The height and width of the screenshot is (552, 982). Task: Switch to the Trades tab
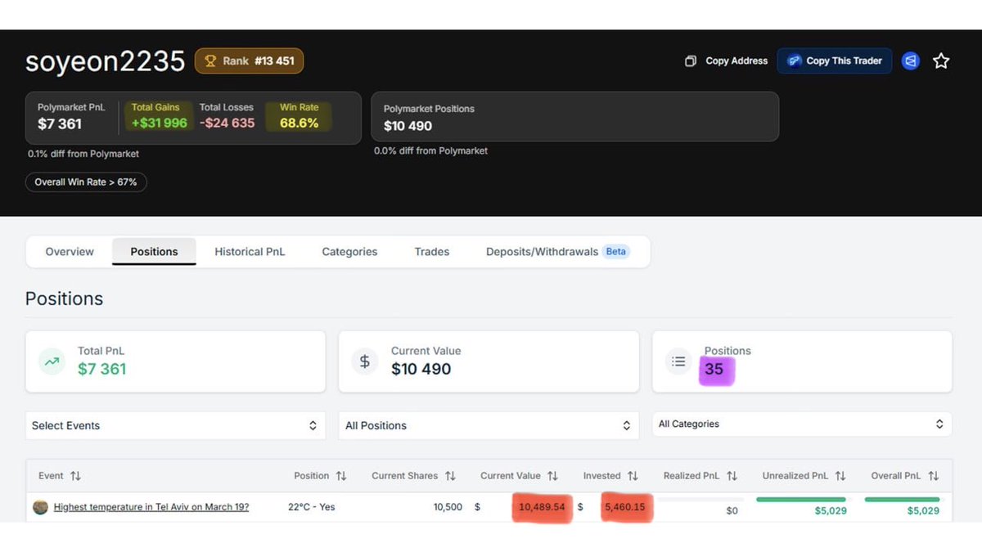[x=432, y=252]
